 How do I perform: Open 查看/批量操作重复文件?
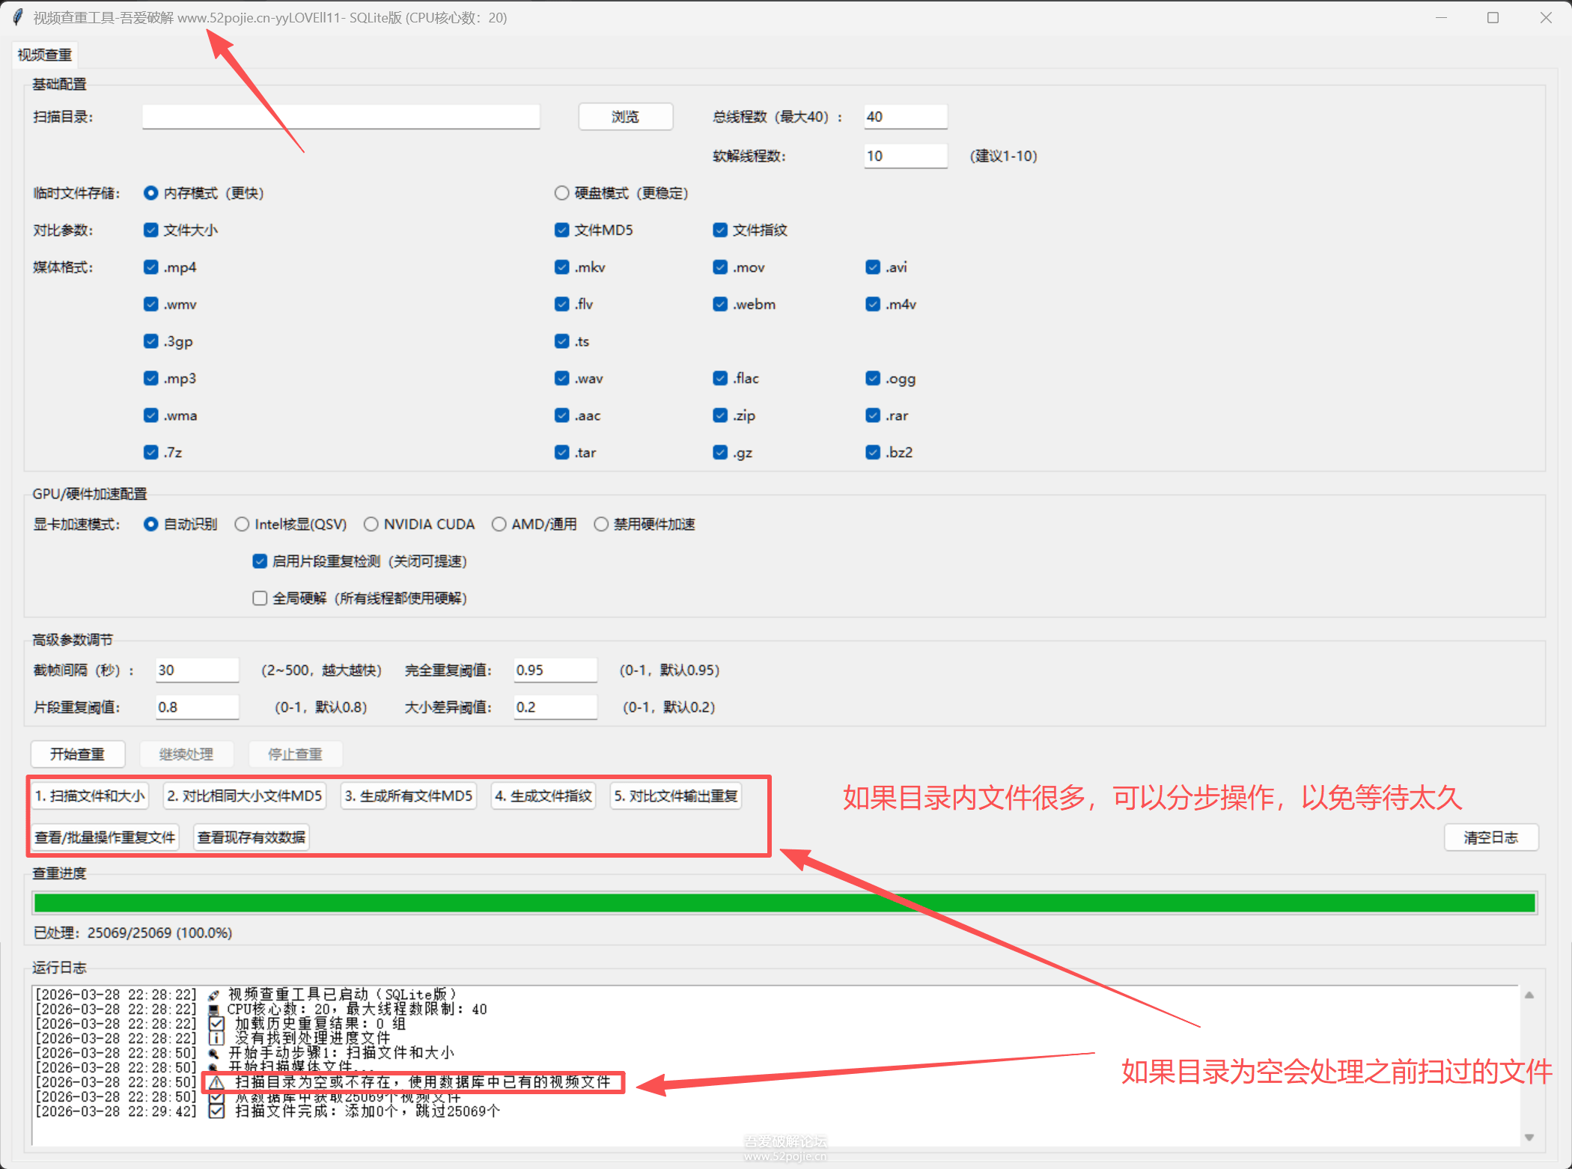pos(105,837)
